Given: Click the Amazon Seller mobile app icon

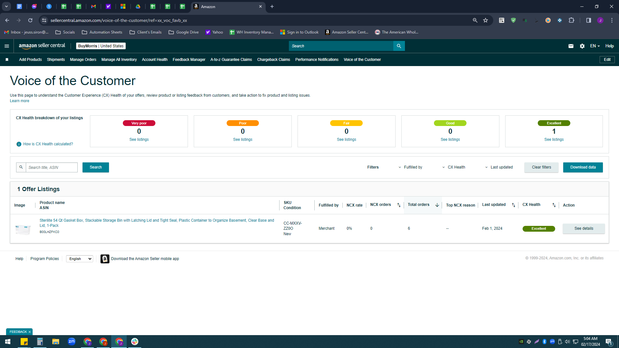Looking at the screenshot, I should 105,259.
